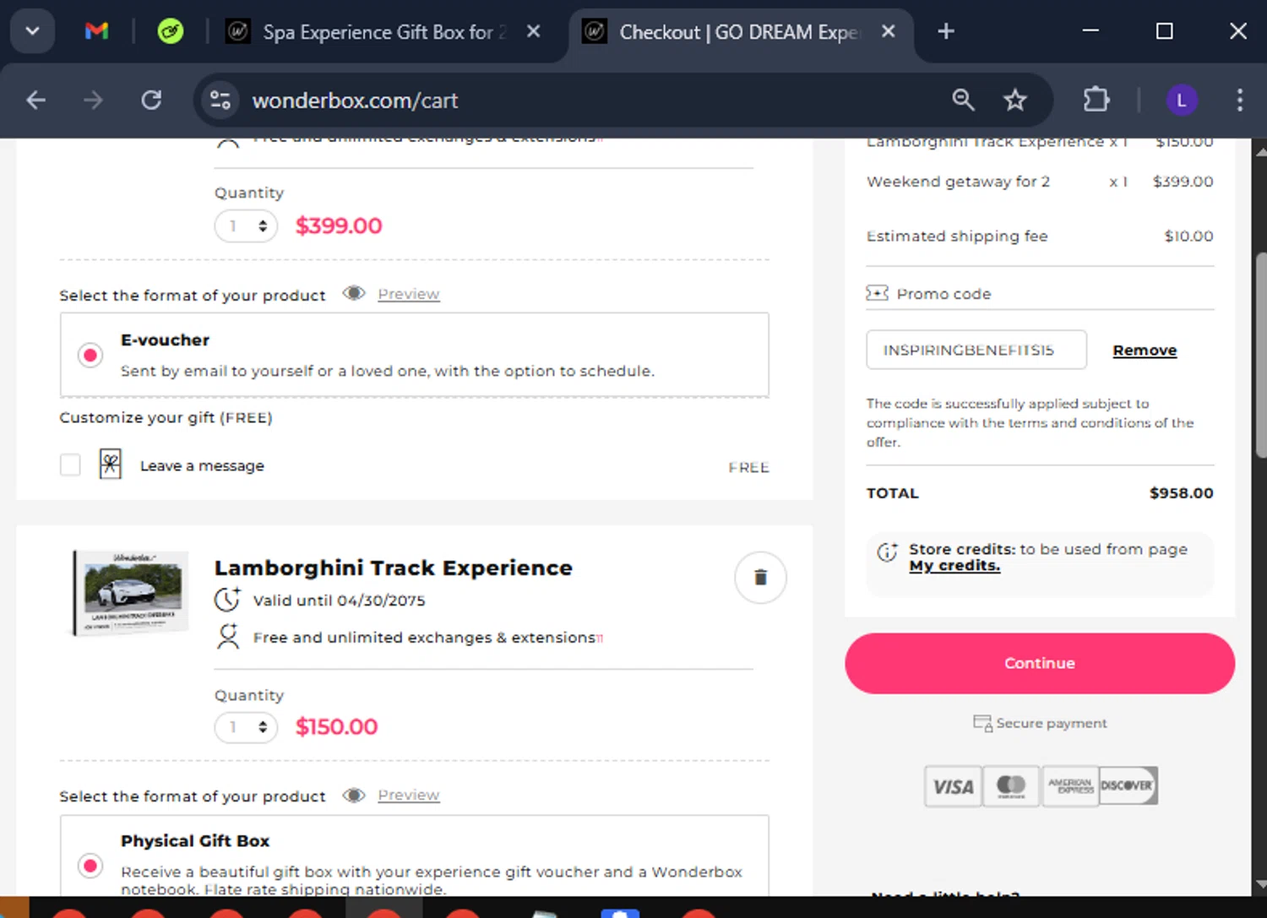Click the eye icon near Physical Gift Box format
Screen dimensions: 1267x918
tap(354, 795)
